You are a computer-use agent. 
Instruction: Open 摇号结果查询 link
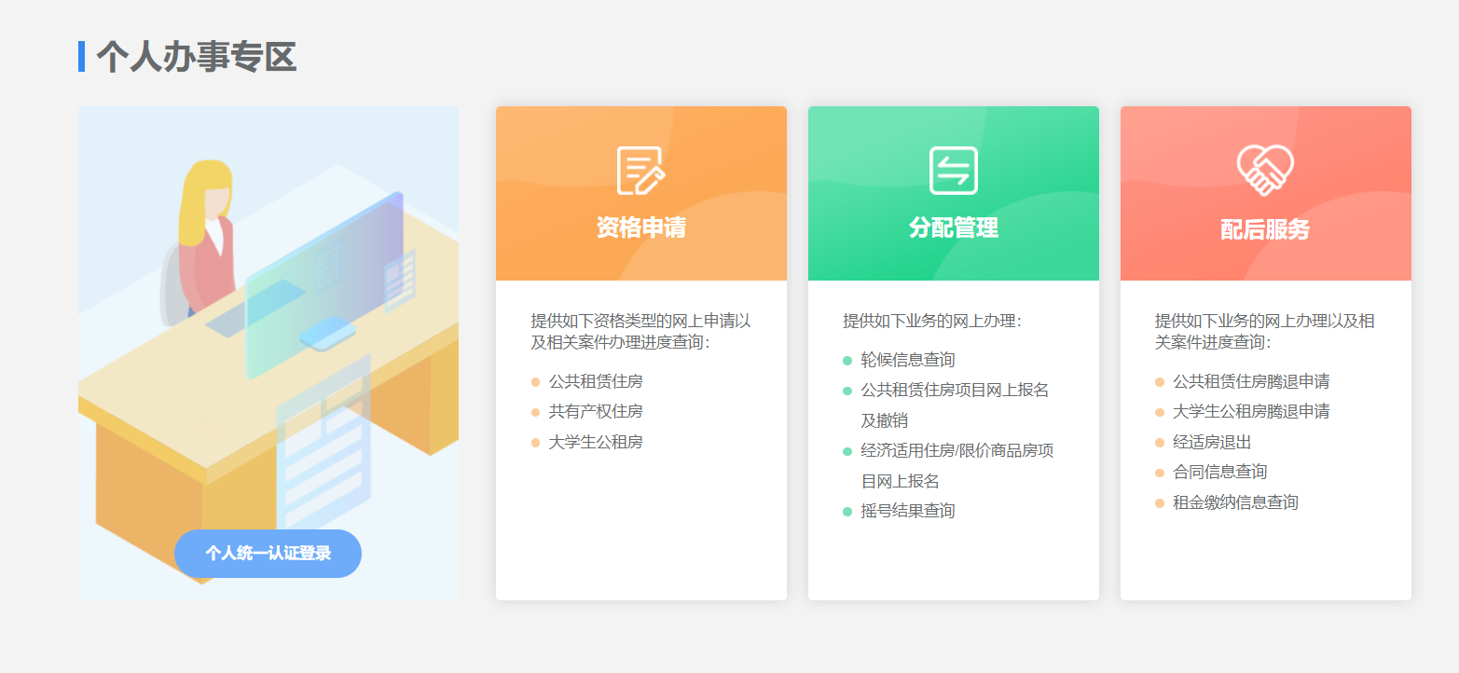tap(908, 511)
